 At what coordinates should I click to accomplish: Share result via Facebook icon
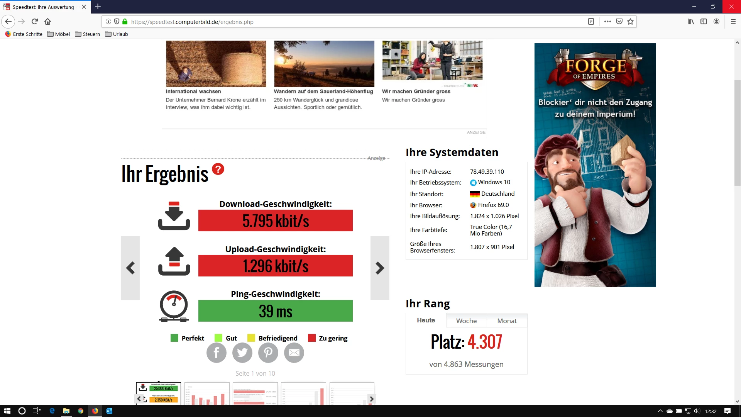pos(216,353)
